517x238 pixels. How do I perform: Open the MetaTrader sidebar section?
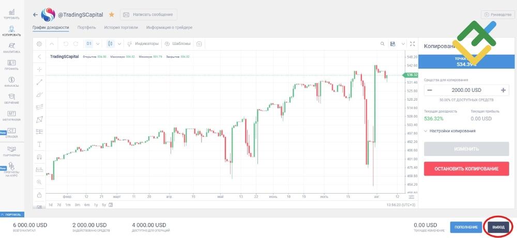11,116
